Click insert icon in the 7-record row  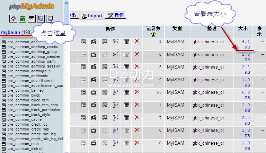point(115,118)
